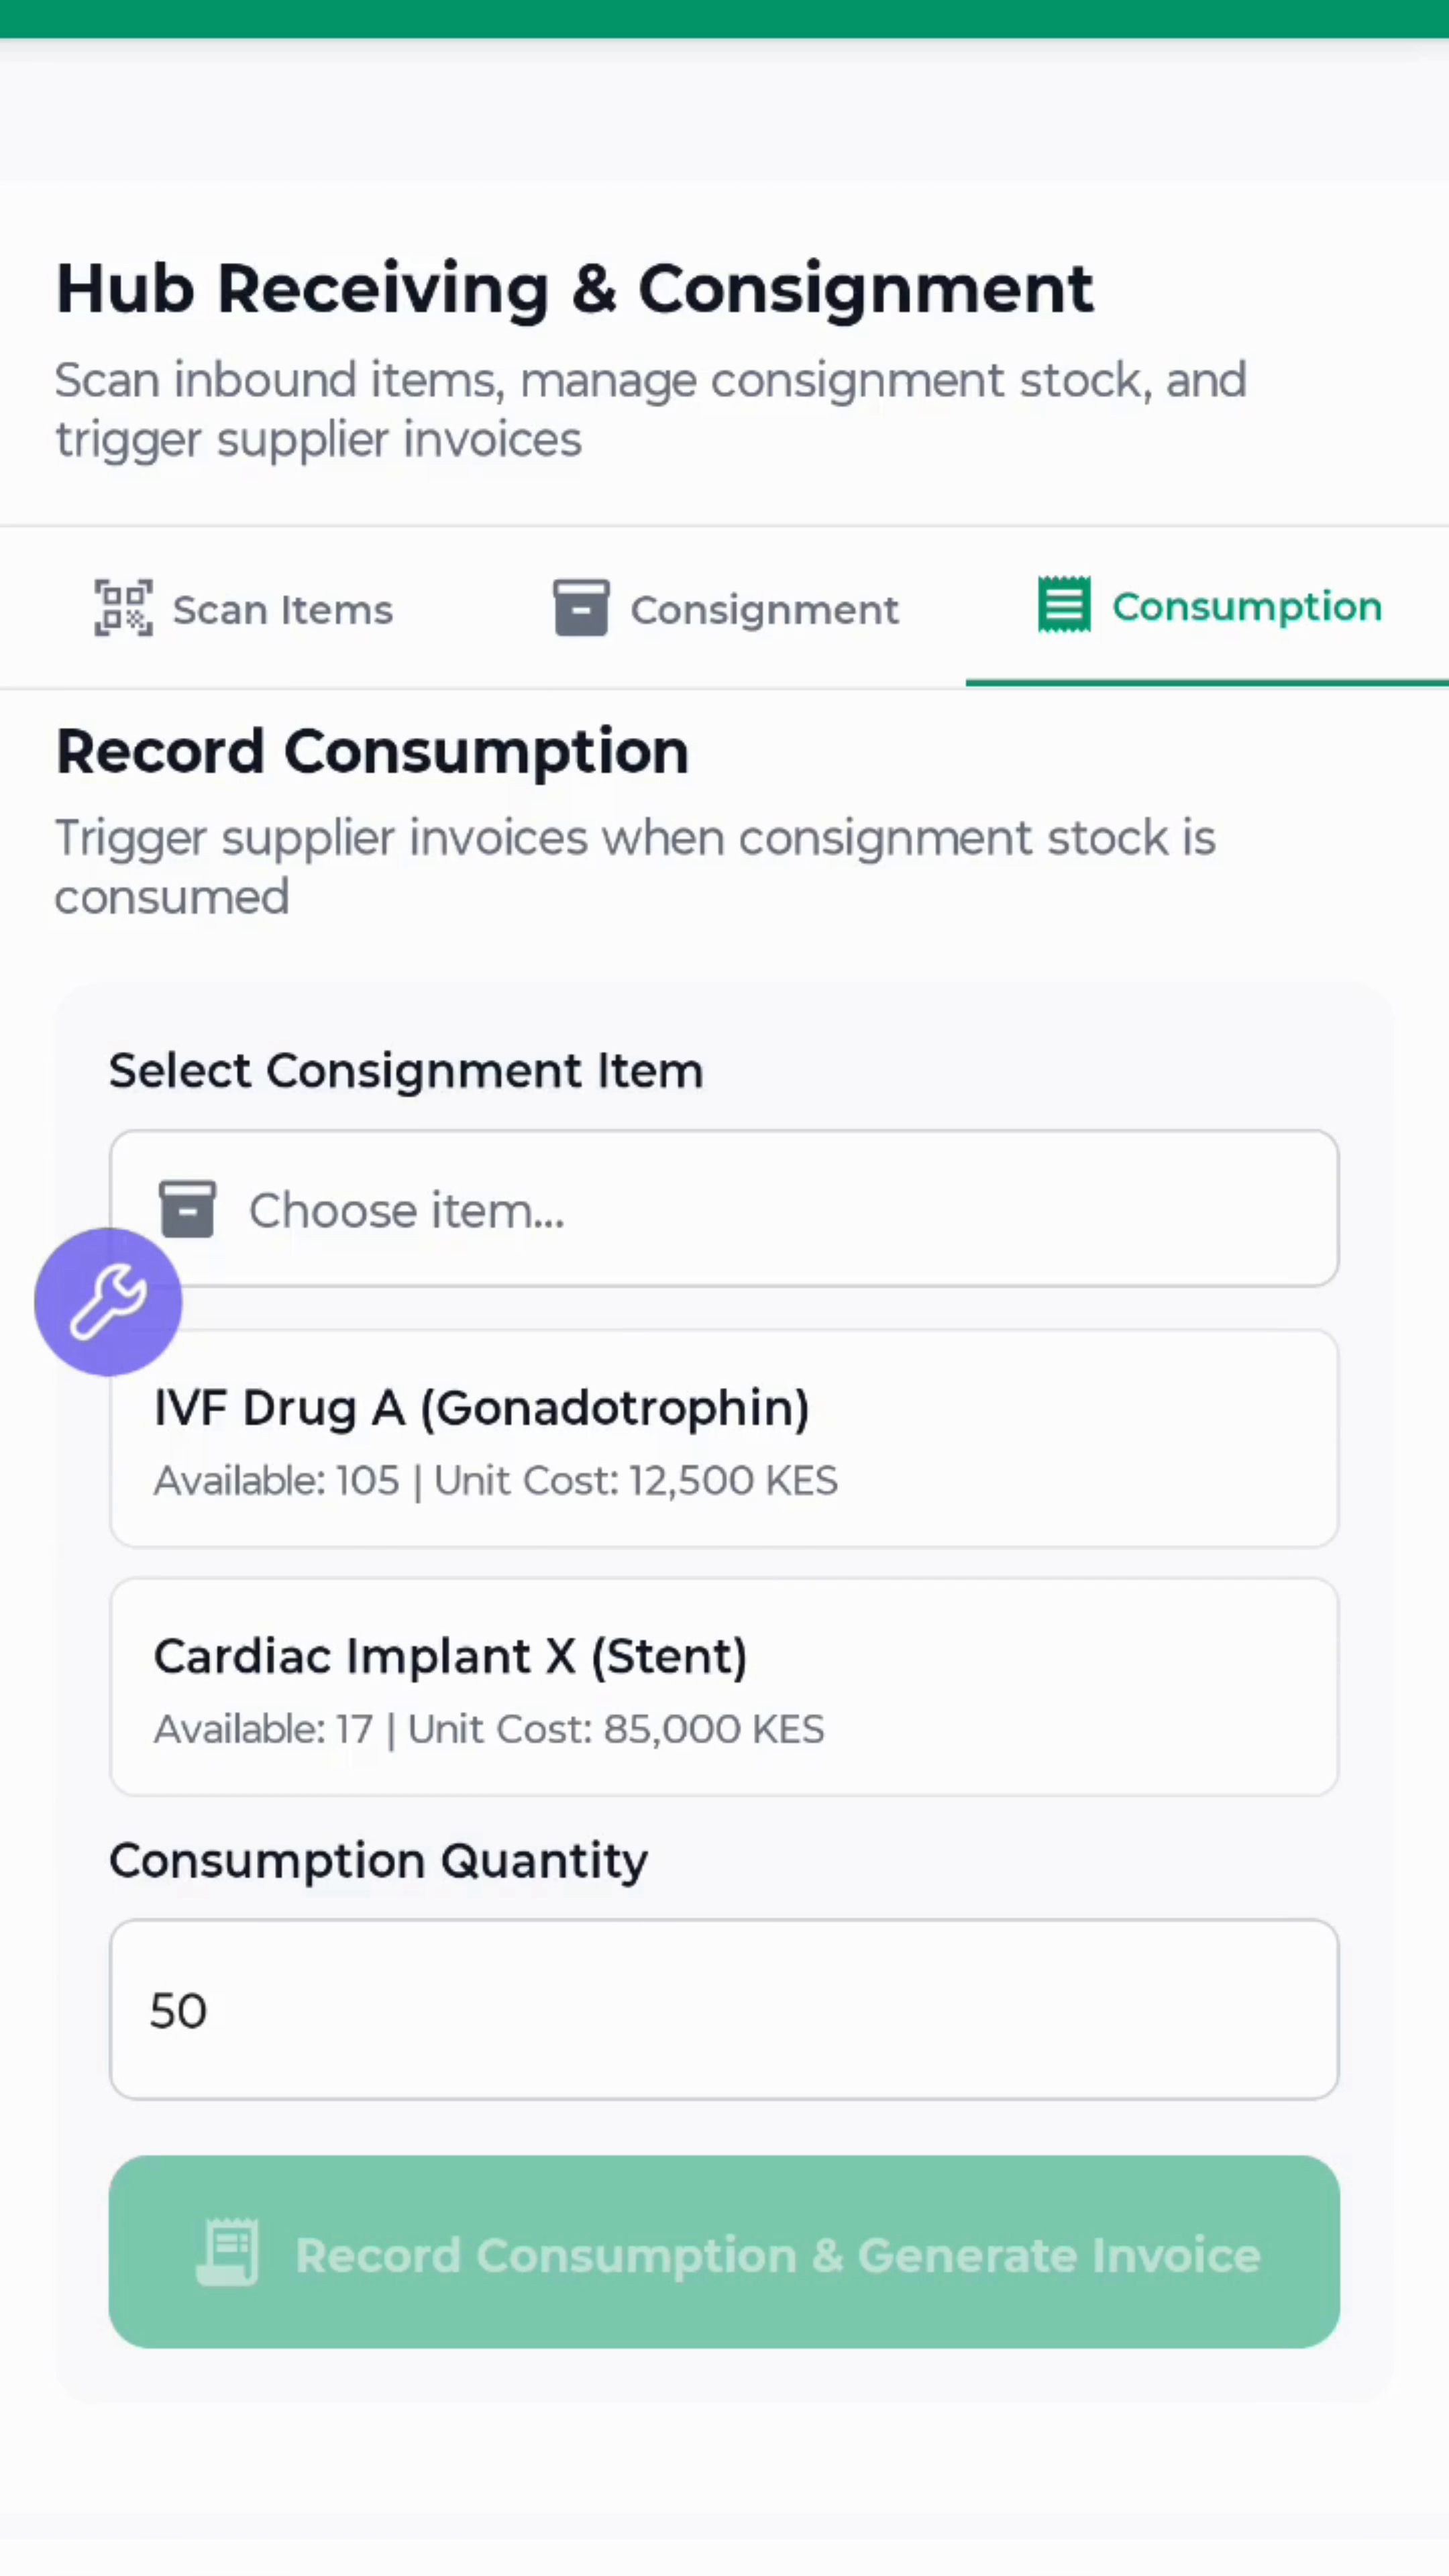The width and height of the screenshot is (1449, 2576).
Task: Open the purple wrench floating tool button
Action: pyautogui.click(x=108, y=1301)
